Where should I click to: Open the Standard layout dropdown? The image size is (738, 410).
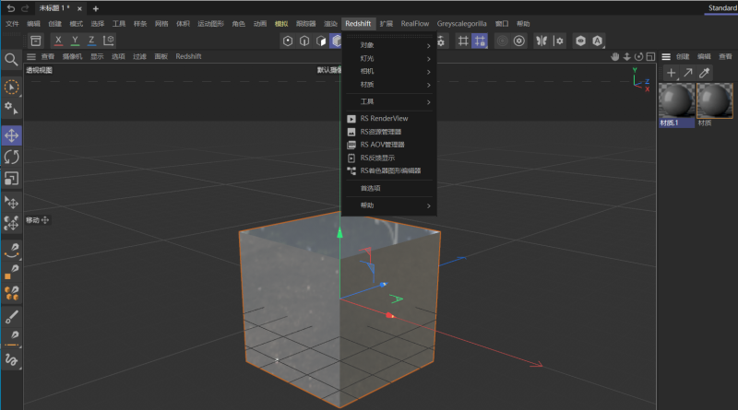tap(722, 8)
